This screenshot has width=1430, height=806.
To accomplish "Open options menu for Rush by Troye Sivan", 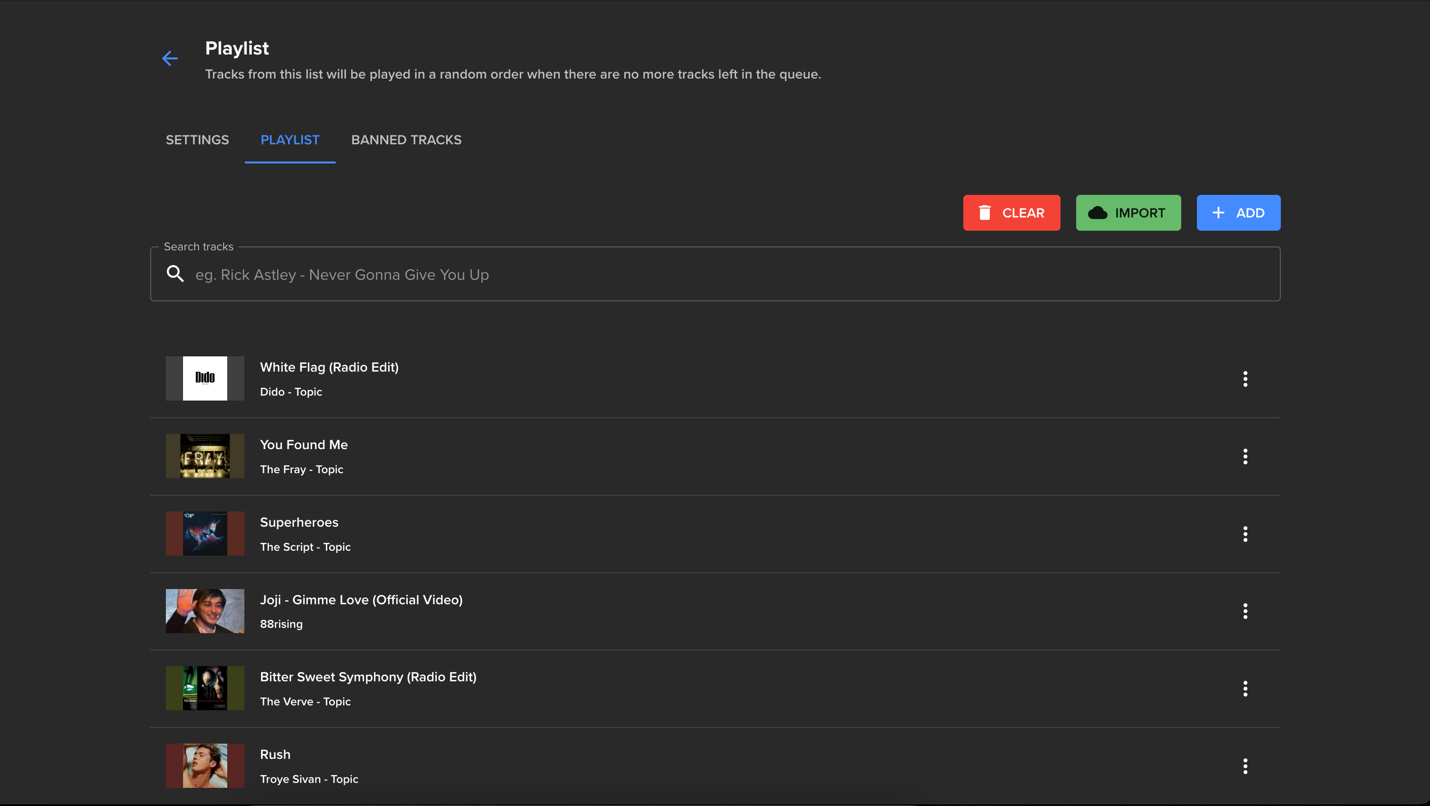I will click(1245, 765).
